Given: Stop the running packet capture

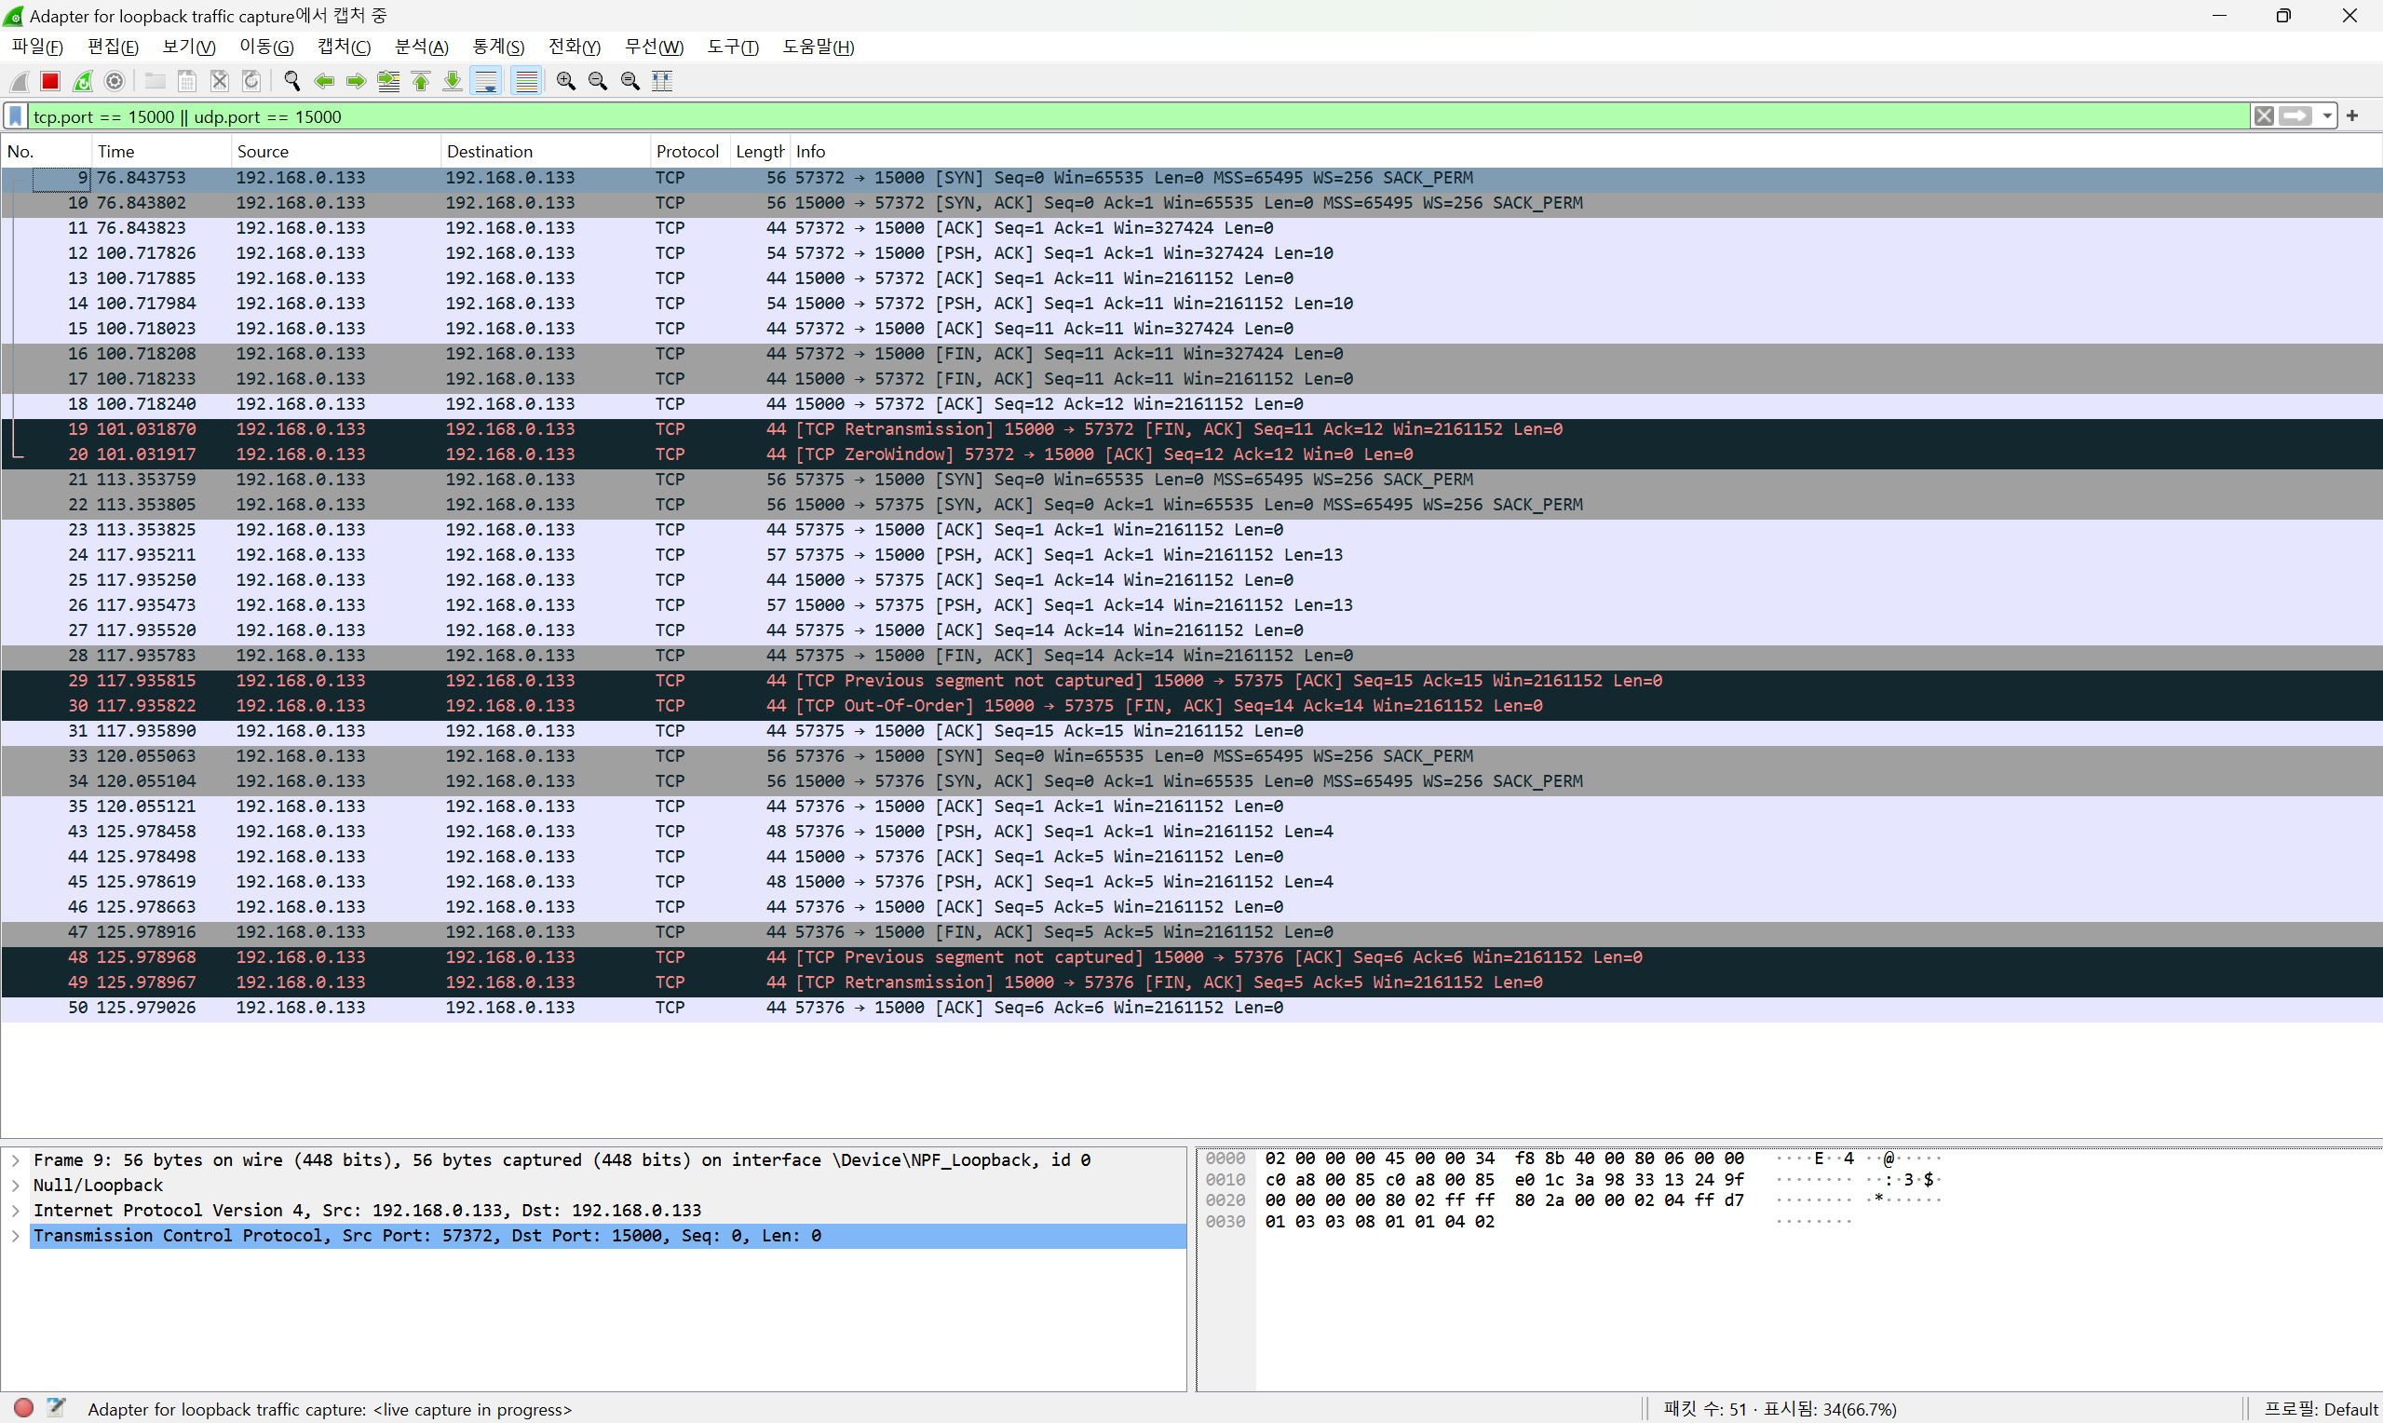Looking at the screenshot, I should click(51, 82).
